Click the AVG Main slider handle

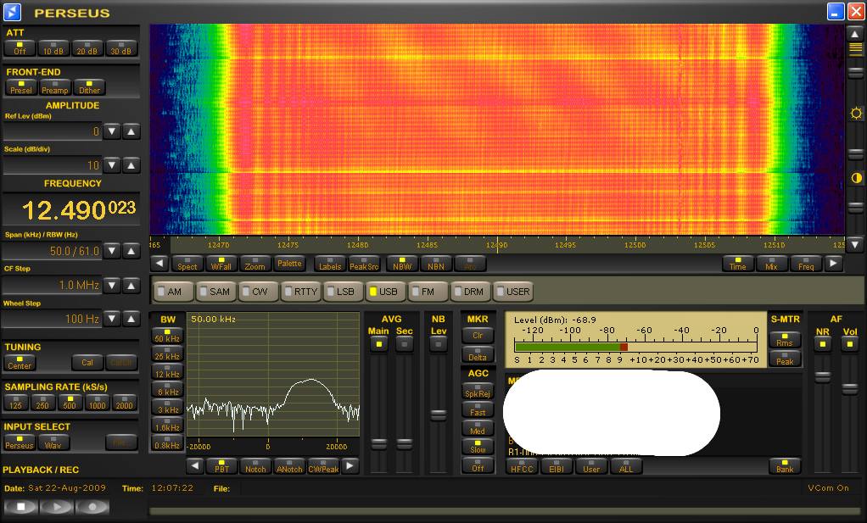(378, 443)
